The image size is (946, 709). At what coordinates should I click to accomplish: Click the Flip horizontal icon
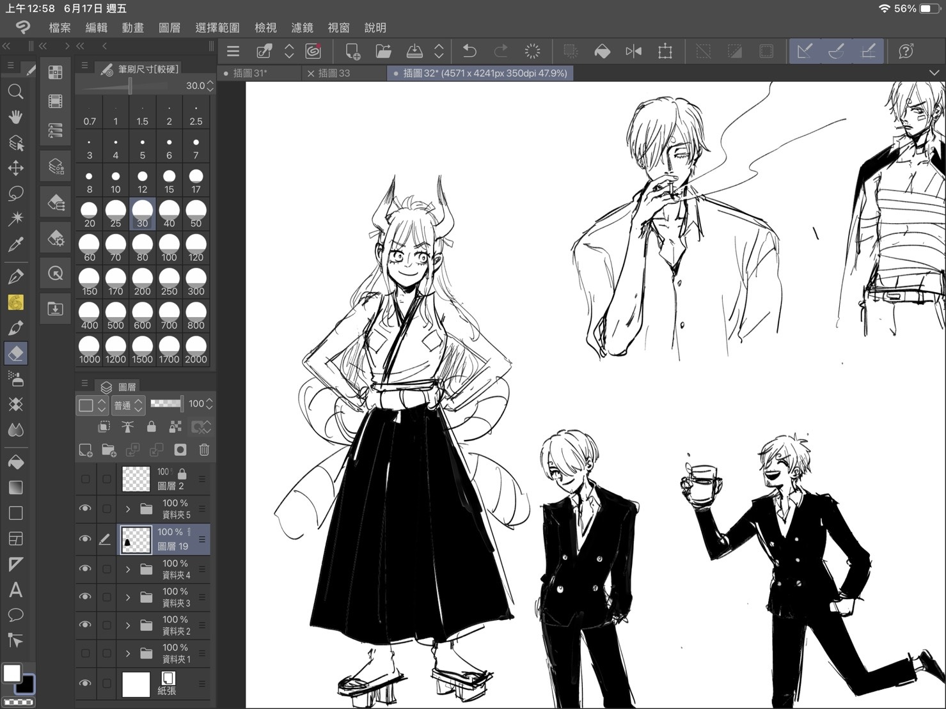(633, 51)
